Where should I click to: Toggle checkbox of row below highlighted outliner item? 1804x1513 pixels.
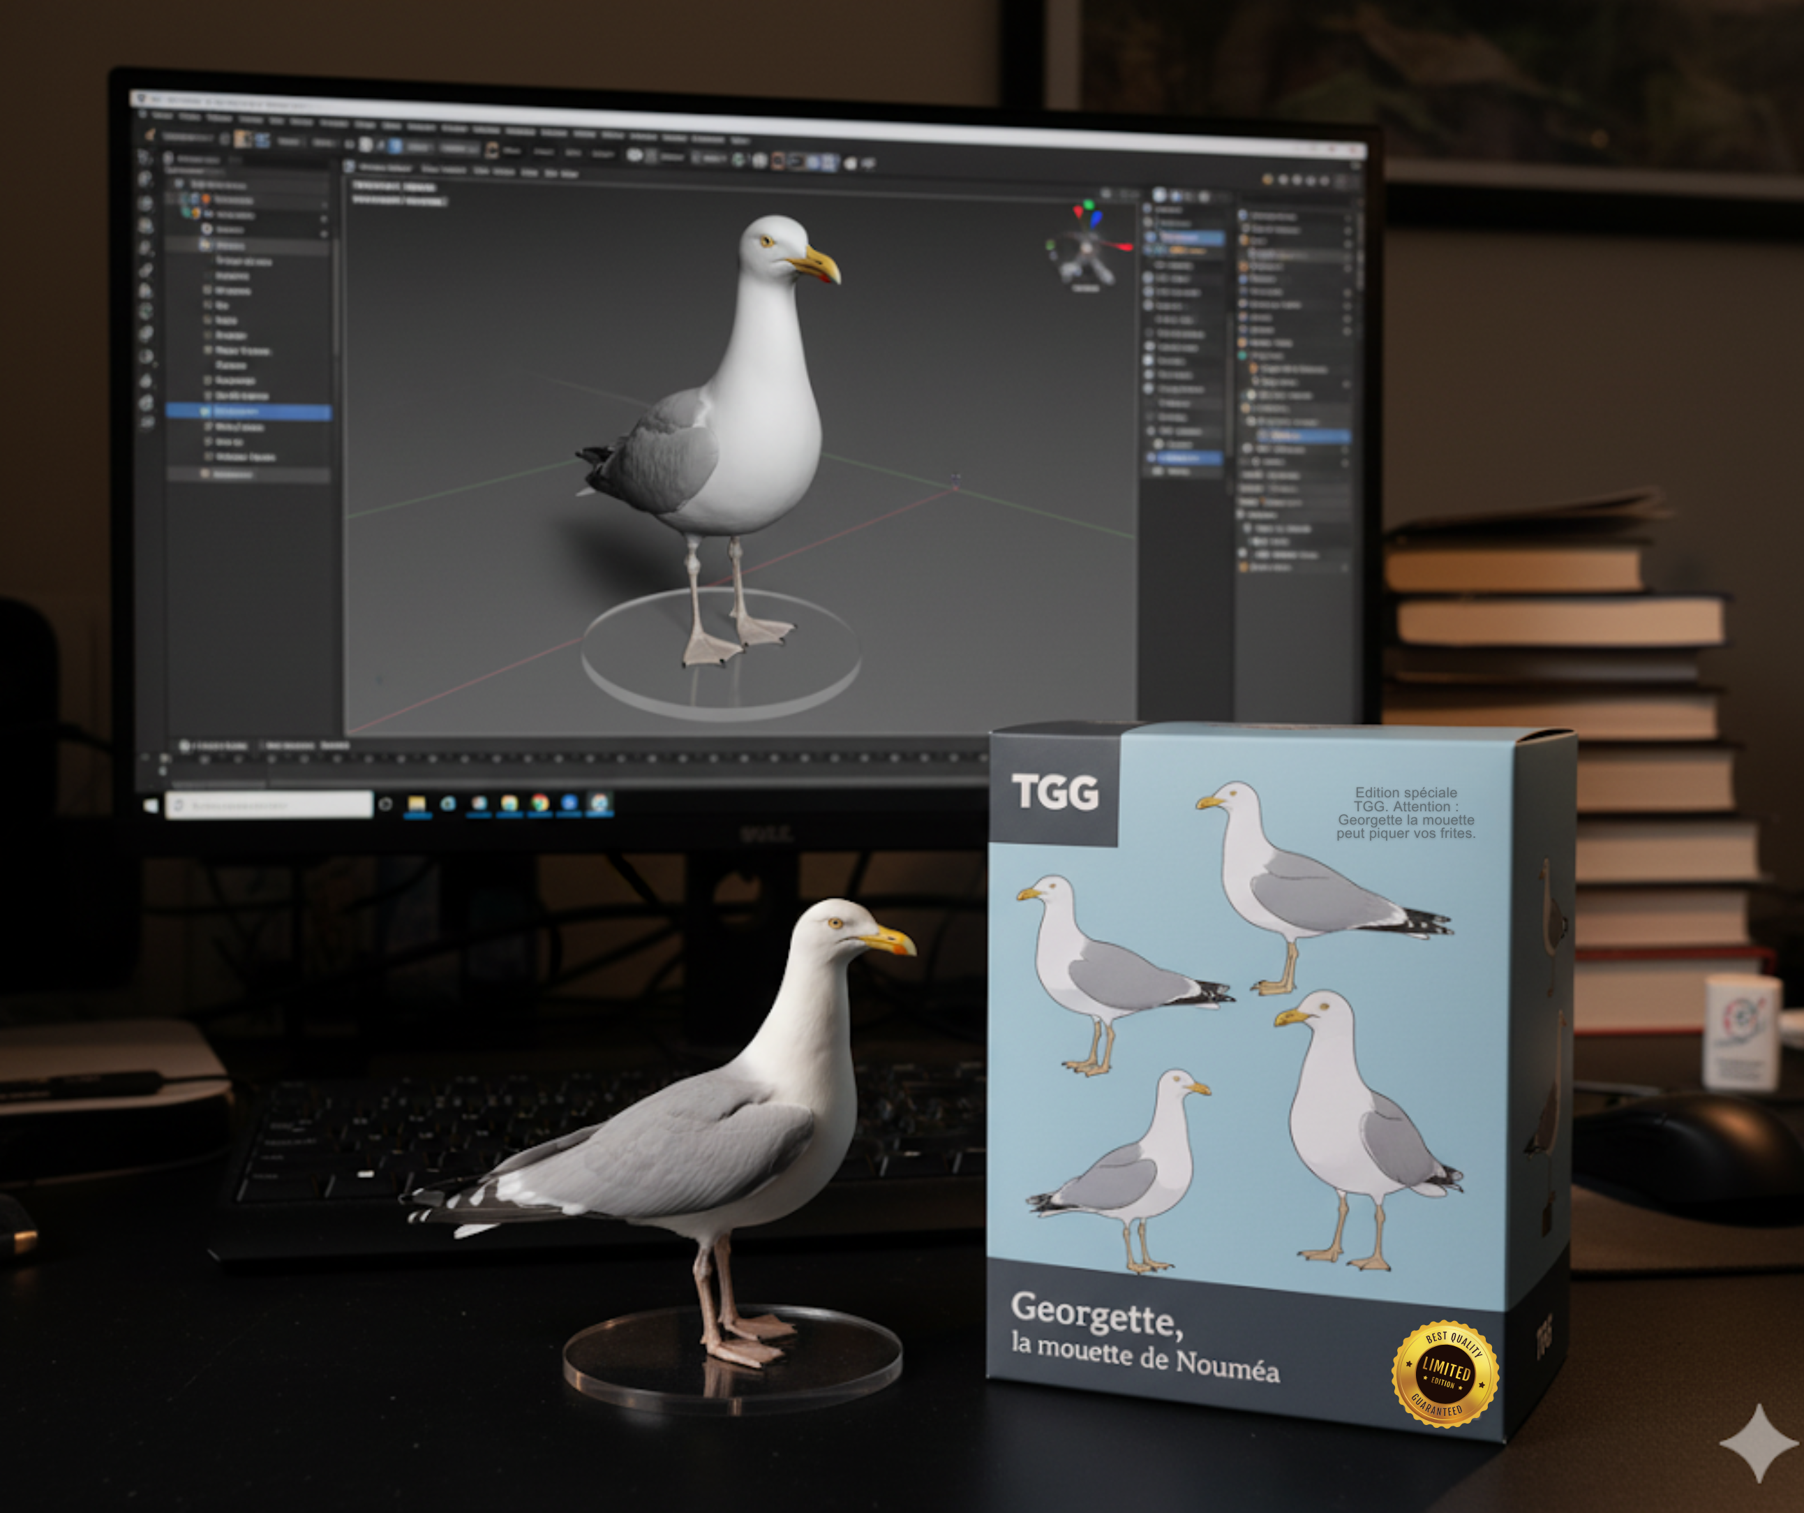coord(207,427)
